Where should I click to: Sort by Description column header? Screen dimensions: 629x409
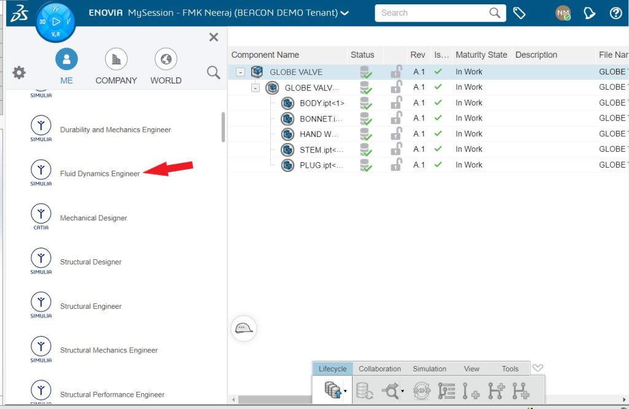(x=536, y=55)
